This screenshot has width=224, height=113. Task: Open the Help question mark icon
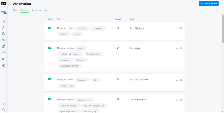click(x=4, y=109)
